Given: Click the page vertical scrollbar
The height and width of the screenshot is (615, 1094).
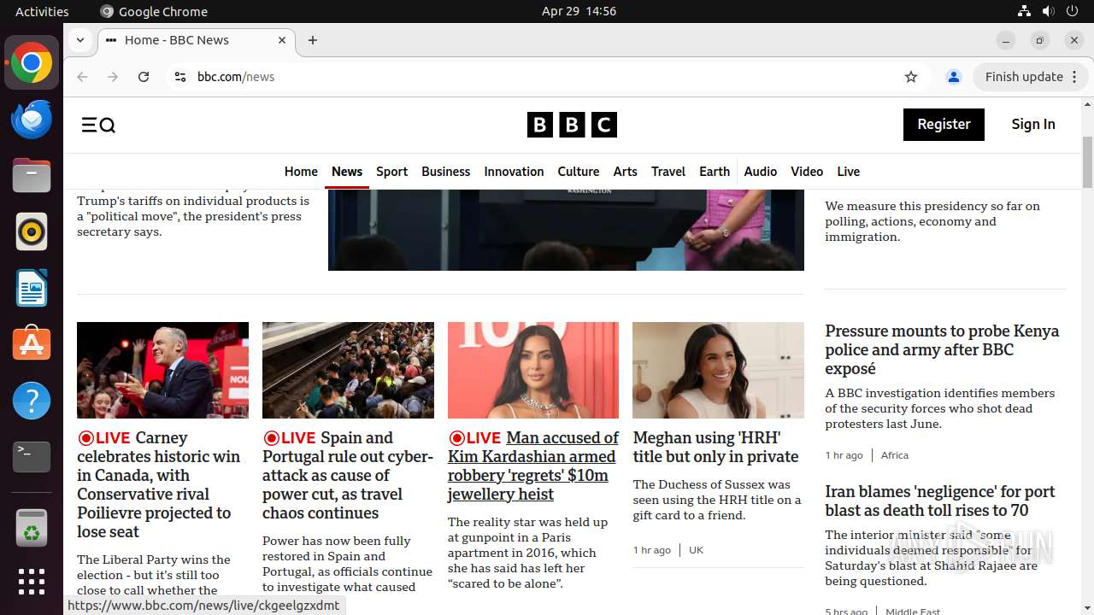Looking at the screenshot, I should tap(1087, 162).
